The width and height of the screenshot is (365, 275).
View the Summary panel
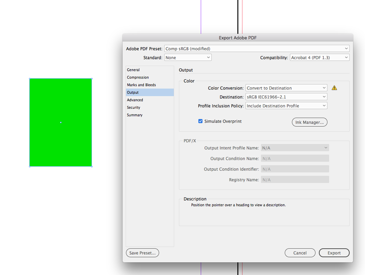(135, 115)
